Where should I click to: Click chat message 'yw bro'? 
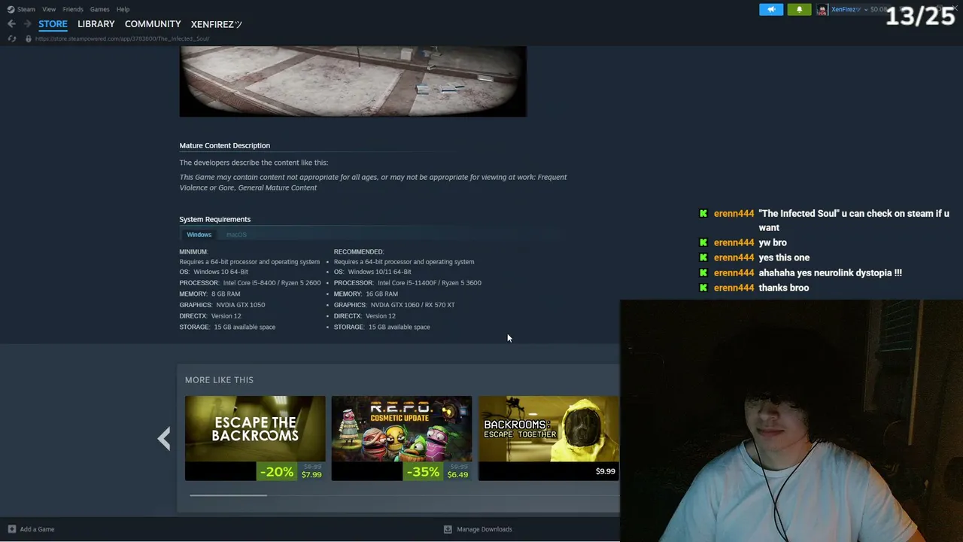773,243
